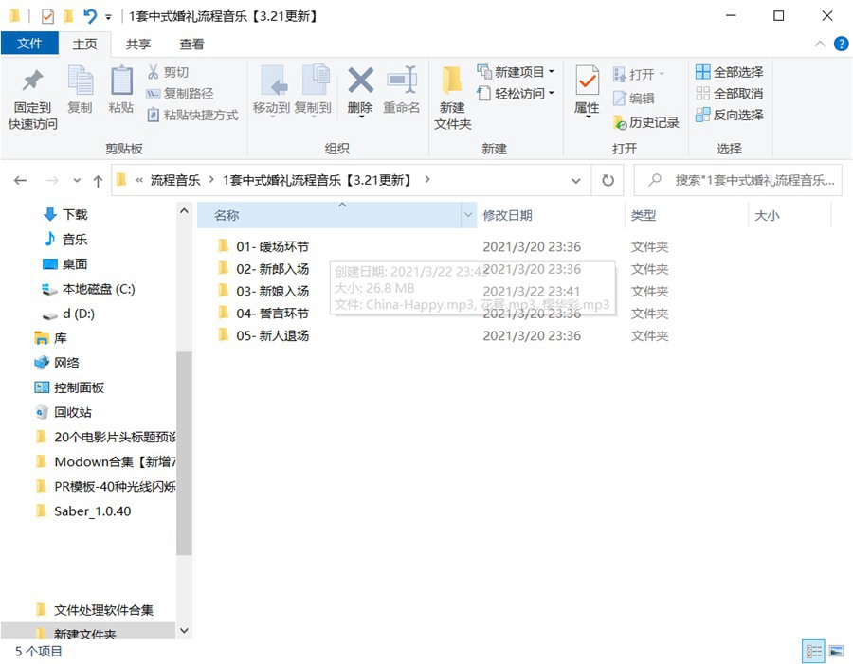Collapse the ribbon with the chevron
This screenshot has width=853, height=664.
(820, 45)
